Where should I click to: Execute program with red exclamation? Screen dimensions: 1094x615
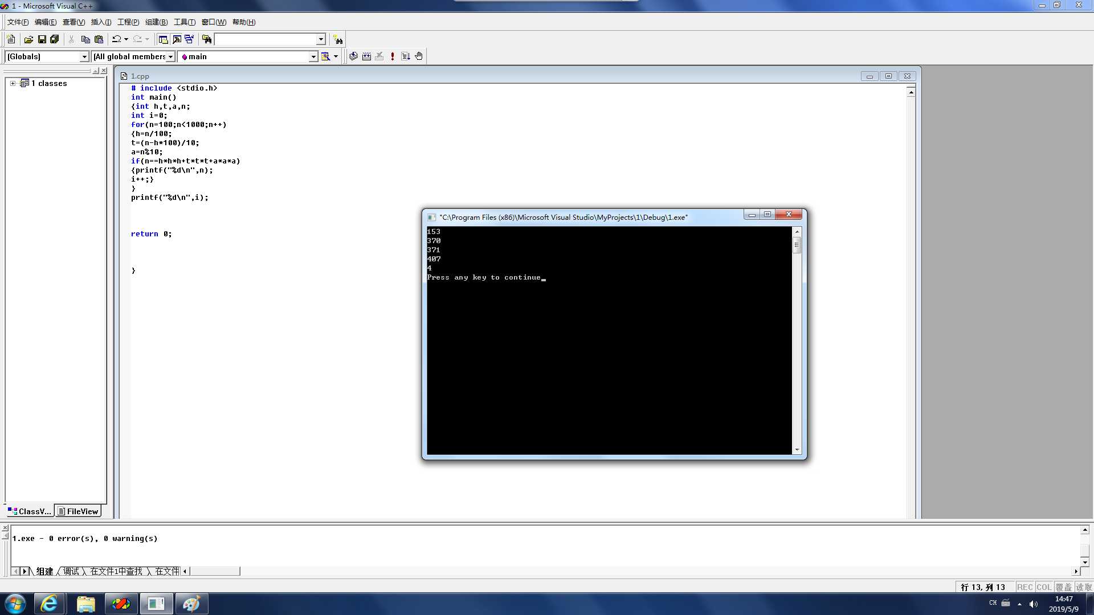(x=393, y=56)
